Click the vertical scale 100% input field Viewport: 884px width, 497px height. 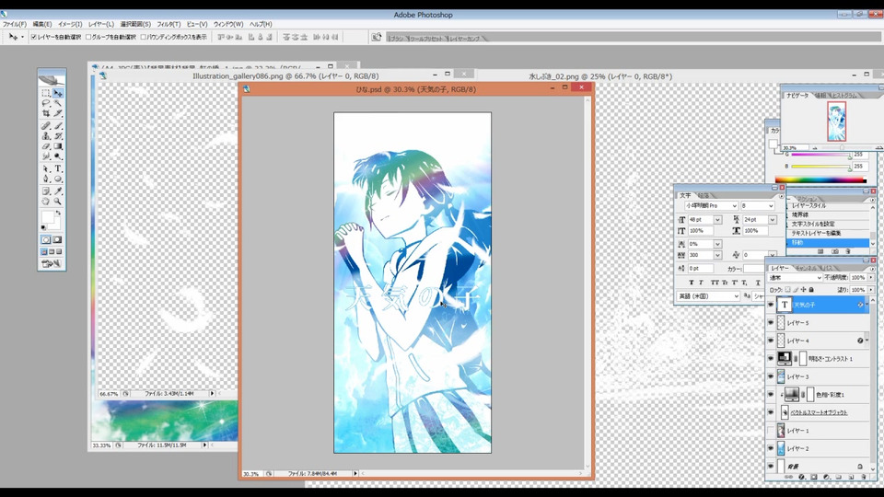click(x=700, y=231)
